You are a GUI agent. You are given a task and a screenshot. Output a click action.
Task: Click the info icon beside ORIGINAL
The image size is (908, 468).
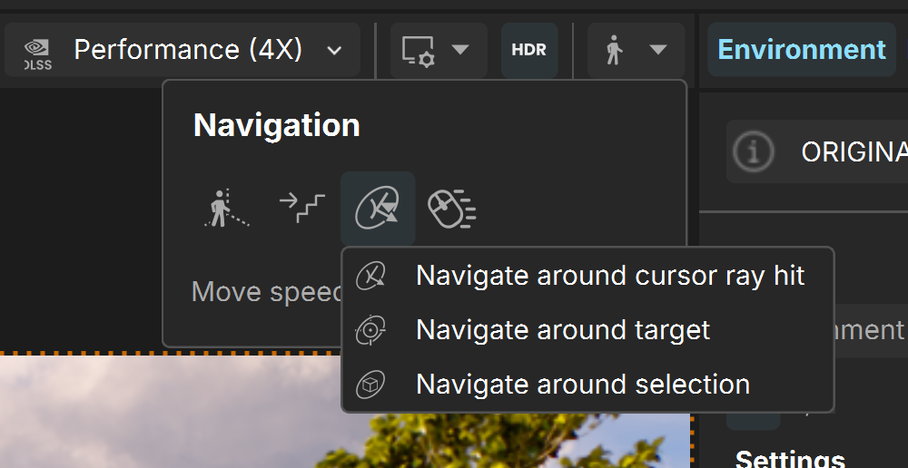click(x=754, y=151)
